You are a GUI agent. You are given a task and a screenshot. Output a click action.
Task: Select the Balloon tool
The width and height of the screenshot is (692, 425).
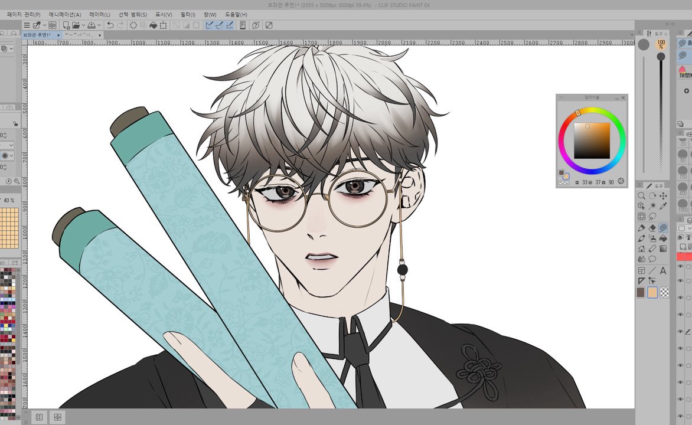[x=651, y=259]
